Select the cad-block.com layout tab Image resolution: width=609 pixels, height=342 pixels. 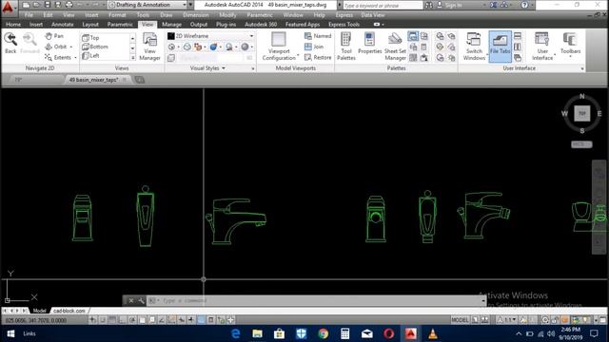(x=69, y=311)
